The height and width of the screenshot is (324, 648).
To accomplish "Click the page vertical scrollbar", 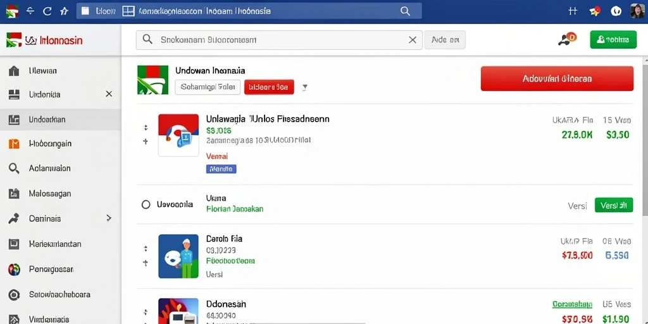I will click(644, 140).
